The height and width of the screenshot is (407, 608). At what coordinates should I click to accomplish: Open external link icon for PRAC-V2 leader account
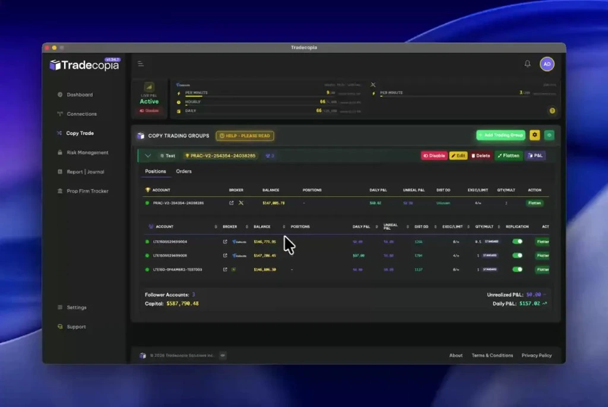(232, 203)
